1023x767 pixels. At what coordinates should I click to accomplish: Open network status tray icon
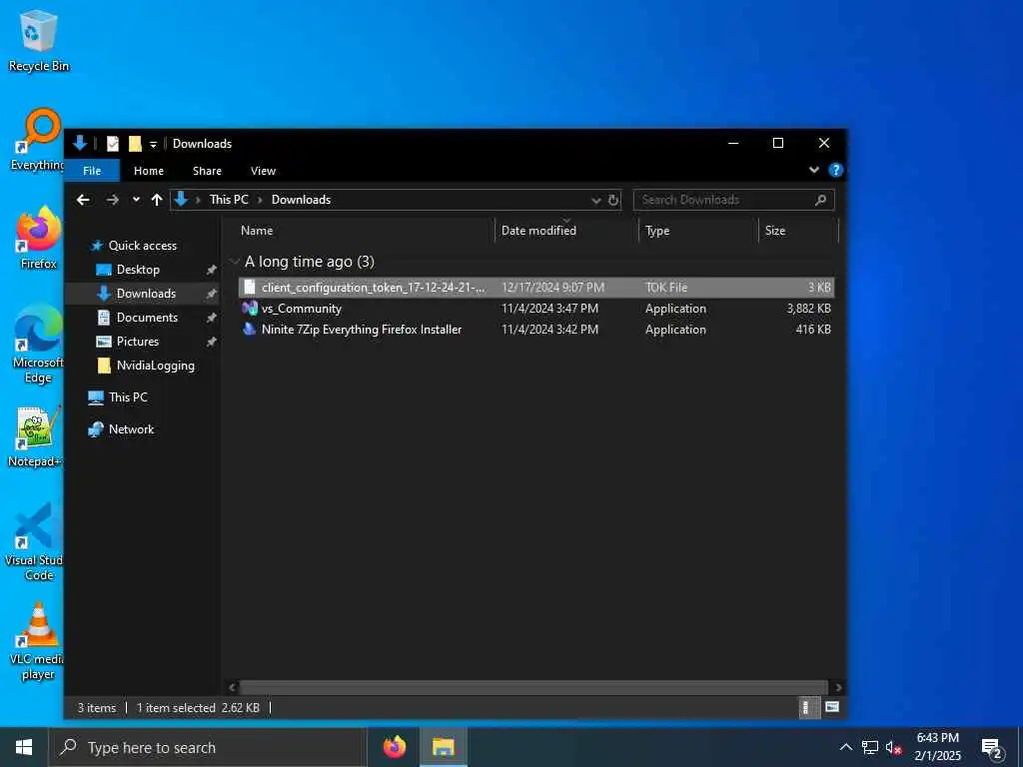click(869, 747)
